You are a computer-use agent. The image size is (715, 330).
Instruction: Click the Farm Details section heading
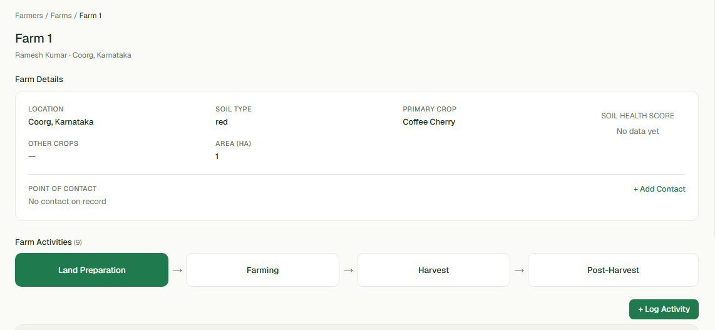click(39, 80)
